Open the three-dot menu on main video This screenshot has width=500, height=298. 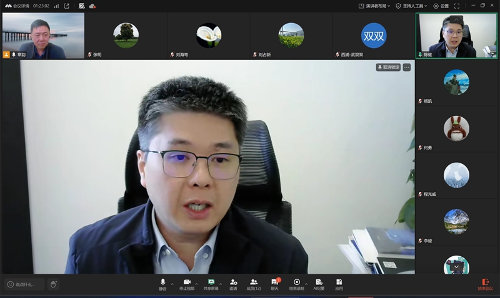coord(407,67)
